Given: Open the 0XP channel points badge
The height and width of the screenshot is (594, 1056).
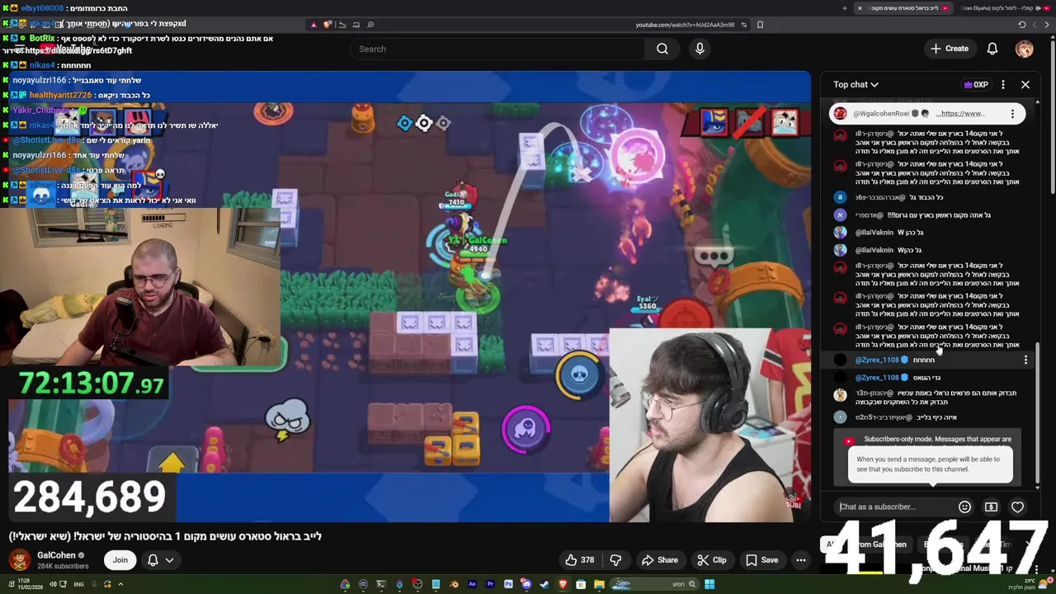Looking at the screenshot, I should 976,84.
